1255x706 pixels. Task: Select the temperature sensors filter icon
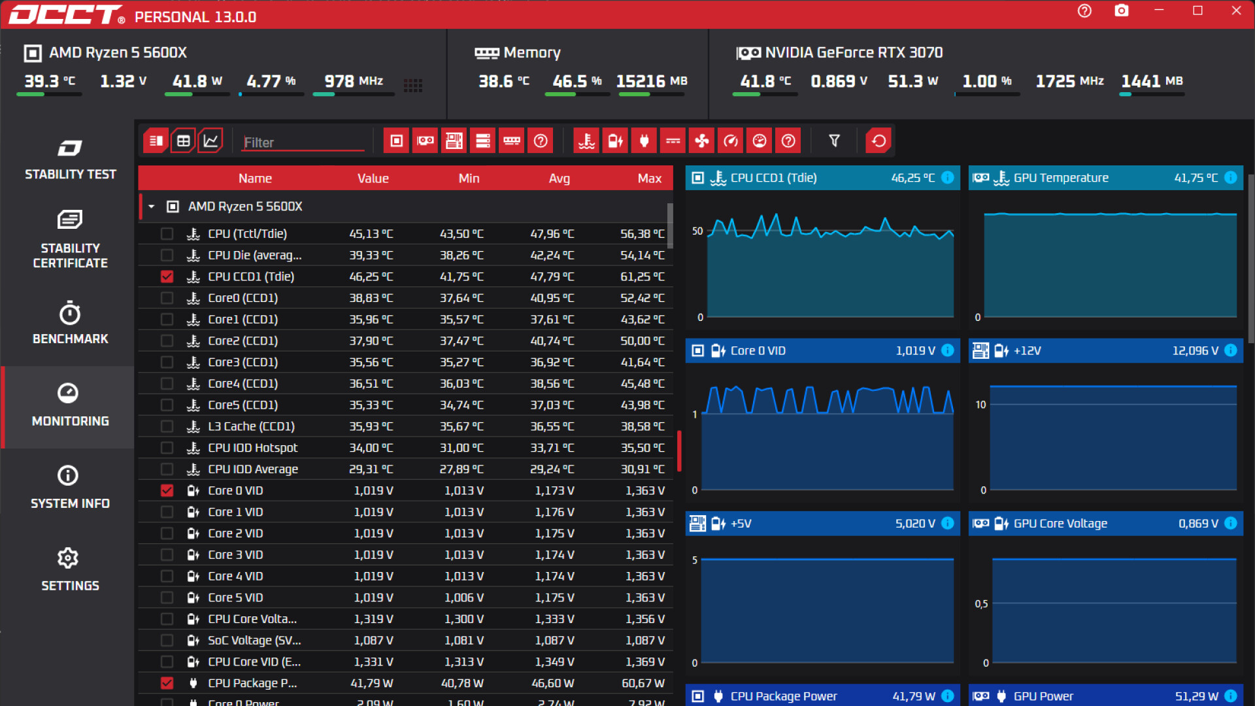click(x=586, y=140)
